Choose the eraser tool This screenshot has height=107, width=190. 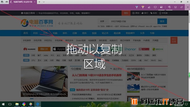coord(149,7)
